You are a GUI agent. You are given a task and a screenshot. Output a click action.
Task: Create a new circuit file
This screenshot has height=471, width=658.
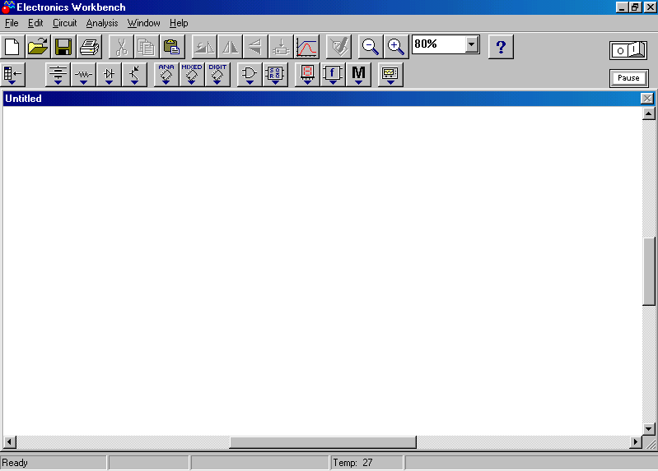point(12,47)
